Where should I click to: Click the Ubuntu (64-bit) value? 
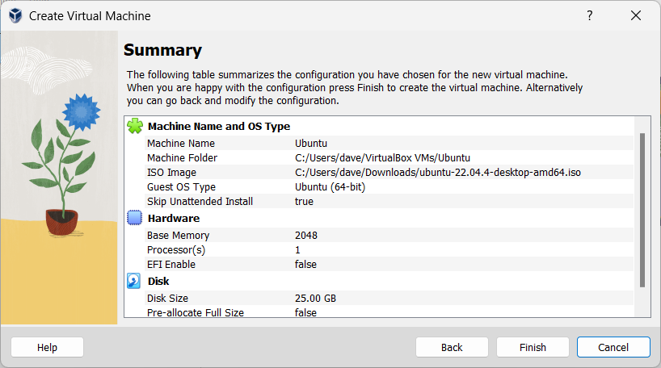(330, 187)
